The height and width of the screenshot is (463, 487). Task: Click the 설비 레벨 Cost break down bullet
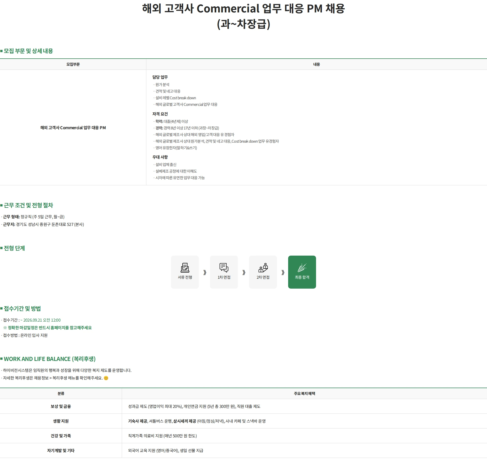[175, 98]
